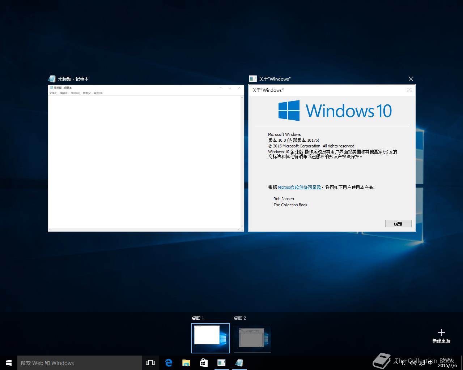Open the Windows Start menu

coord(9,363)
